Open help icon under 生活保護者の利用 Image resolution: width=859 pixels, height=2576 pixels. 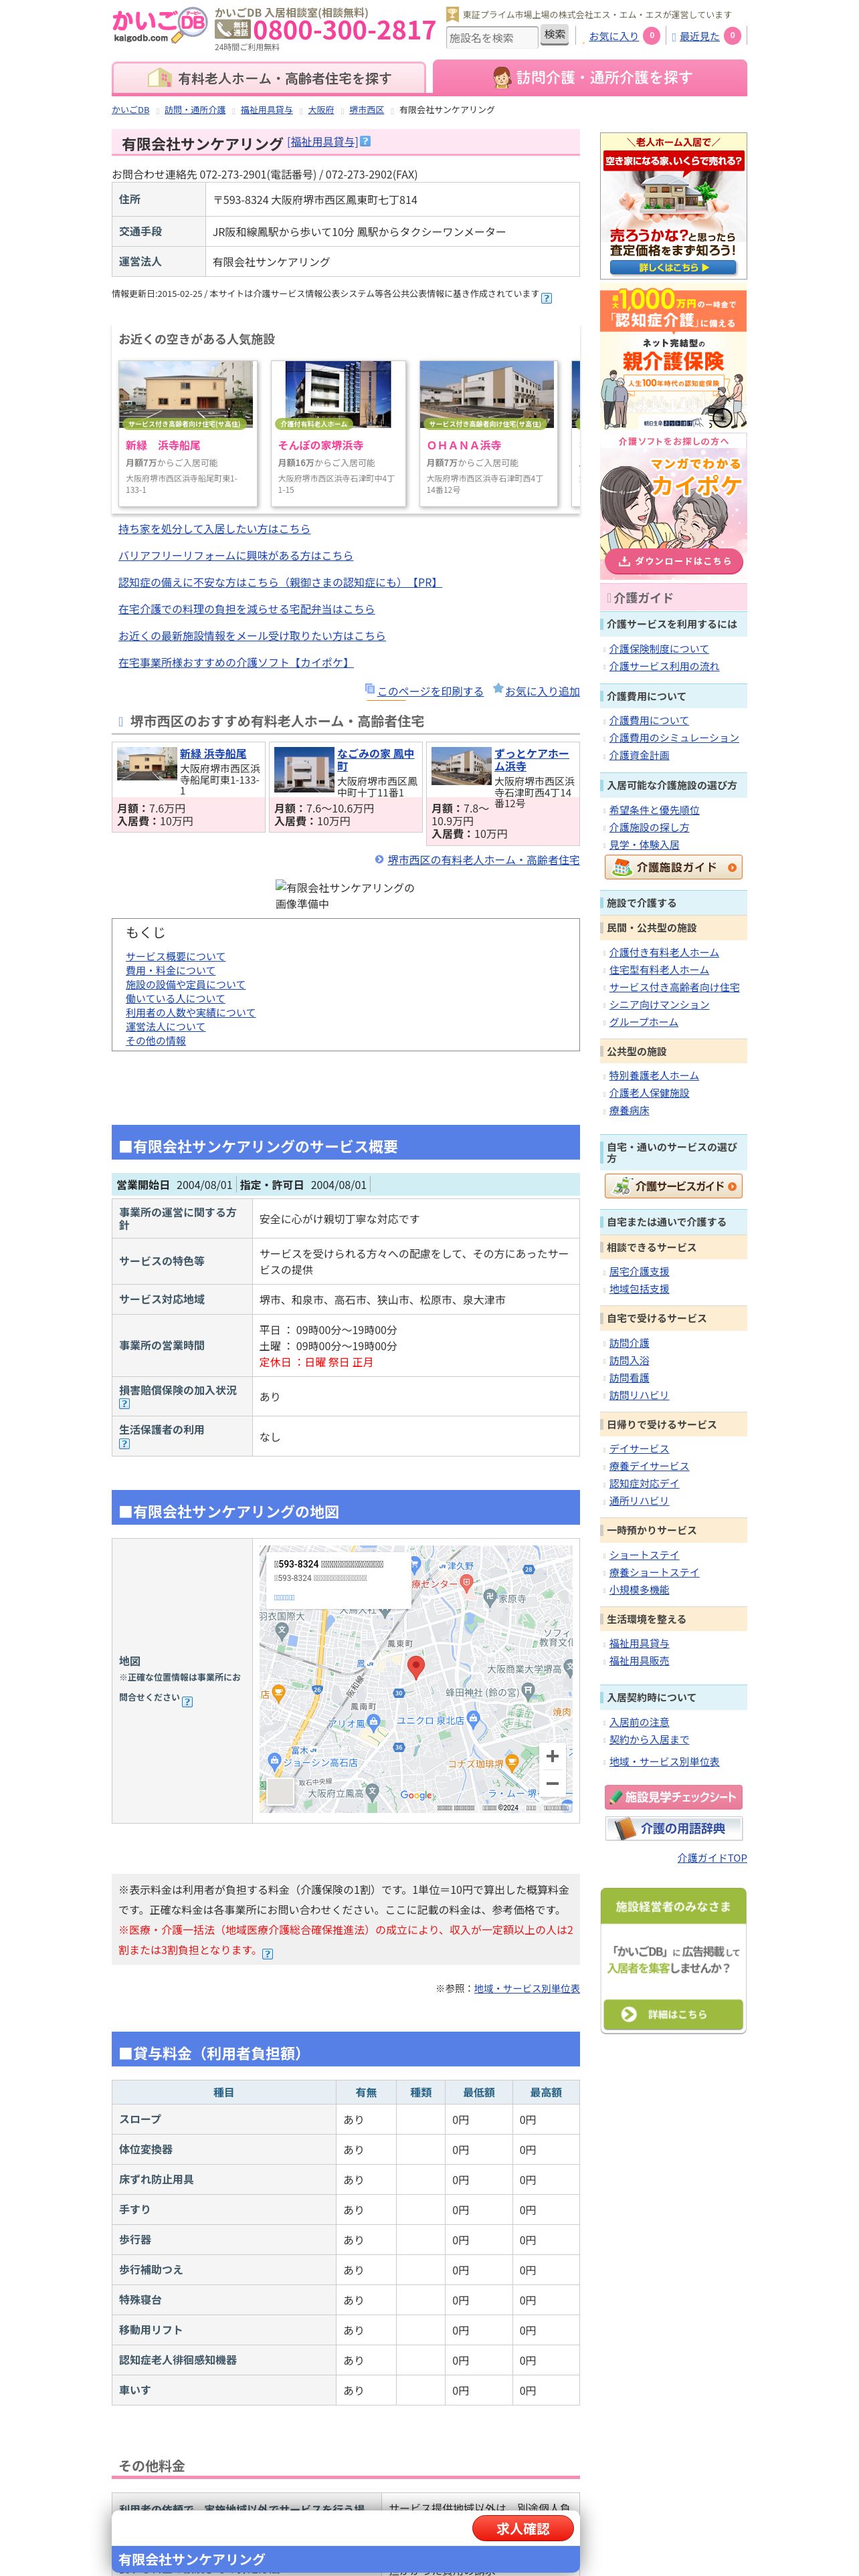[x=124, y=1443]
